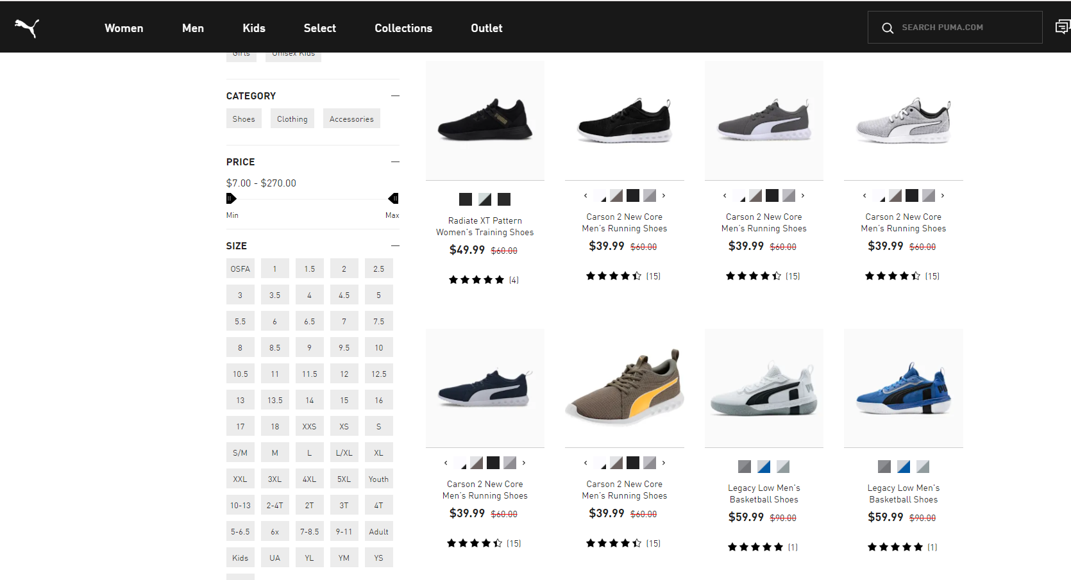This screenshot has height=580, width=1071.
Task: Show next colors for light grey Carson 2 shoe
Action: 943,195
